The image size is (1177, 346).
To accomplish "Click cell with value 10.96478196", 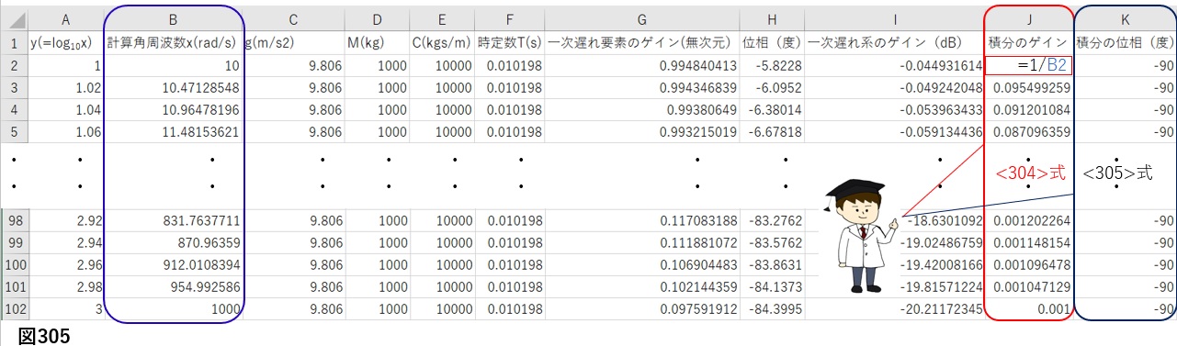I will [x=174, y=110].
